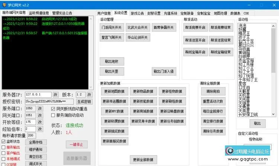This screenshot has width=279, height=166.
Task: Click the 生成密钥 button
Action: coord(84,102)
